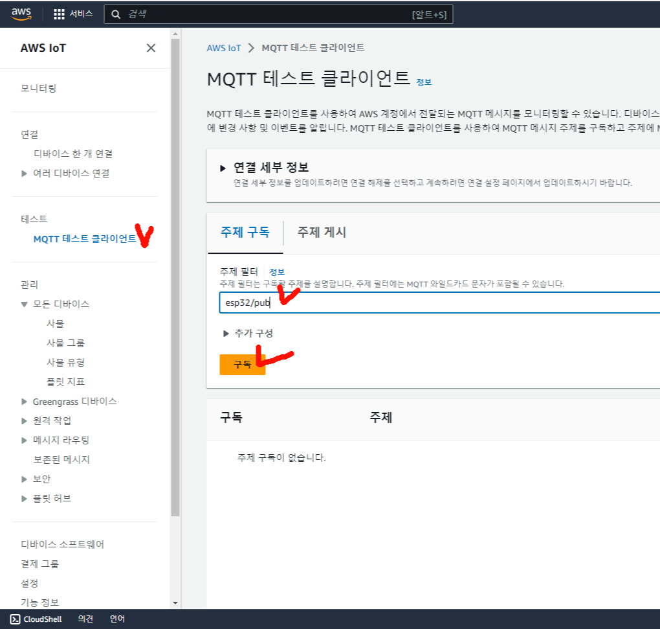Open the 서비스 grid menu icon
Screen dimensions: 660x629
click(59, 14)
